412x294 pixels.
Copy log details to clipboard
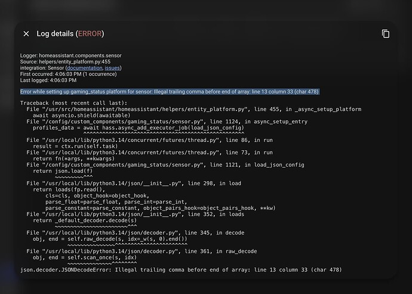click(386, 34)
